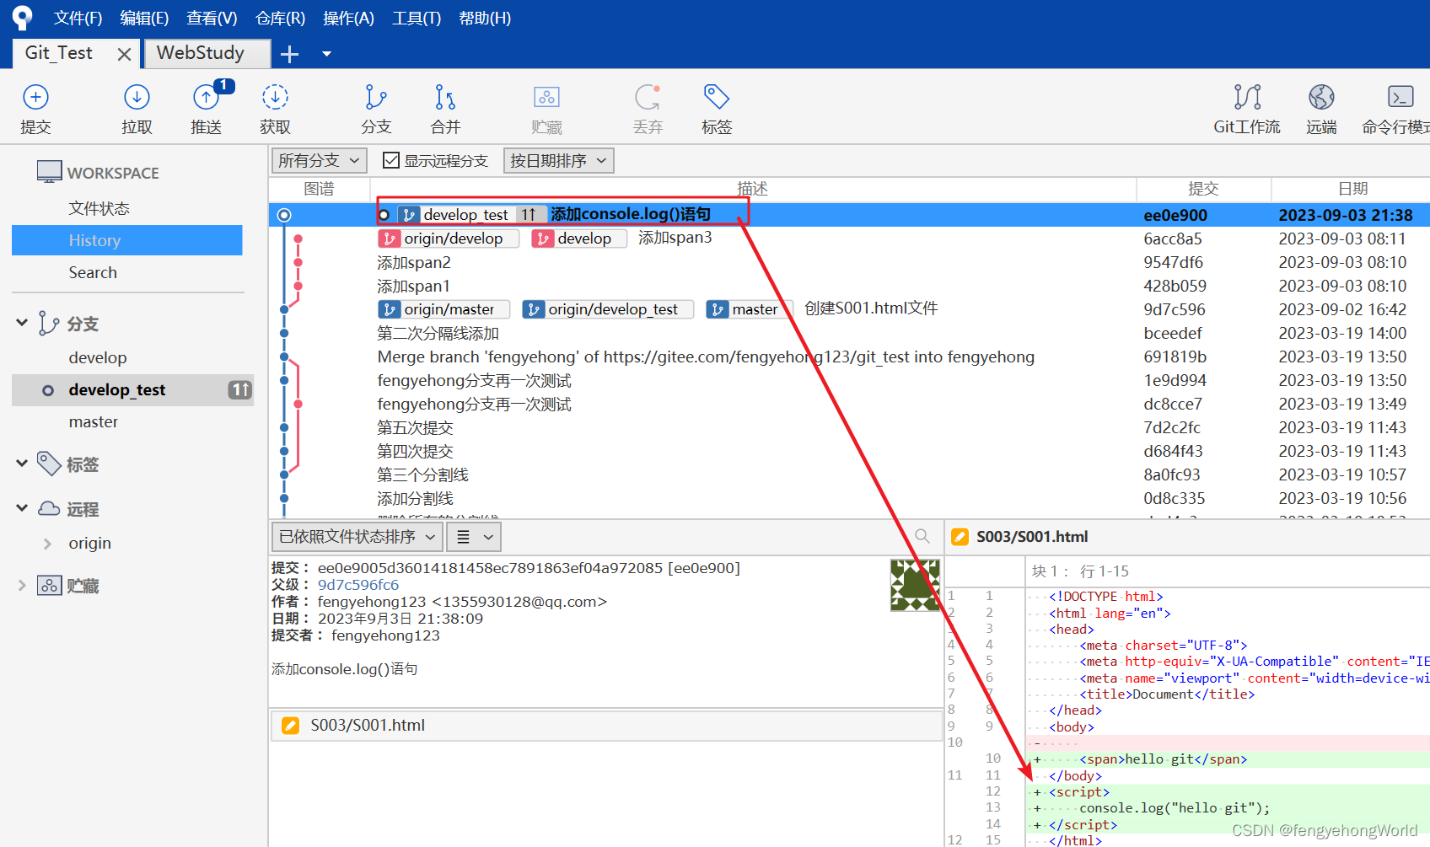
Task: Select commit 第五次提交 row
Action: click(x=849, y=427)
